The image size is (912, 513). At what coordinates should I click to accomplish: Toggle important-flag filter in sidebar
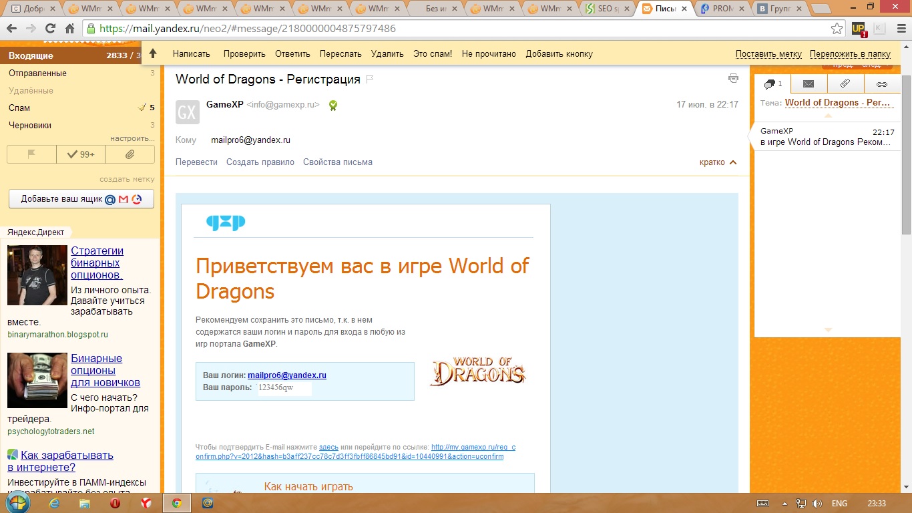31,154
